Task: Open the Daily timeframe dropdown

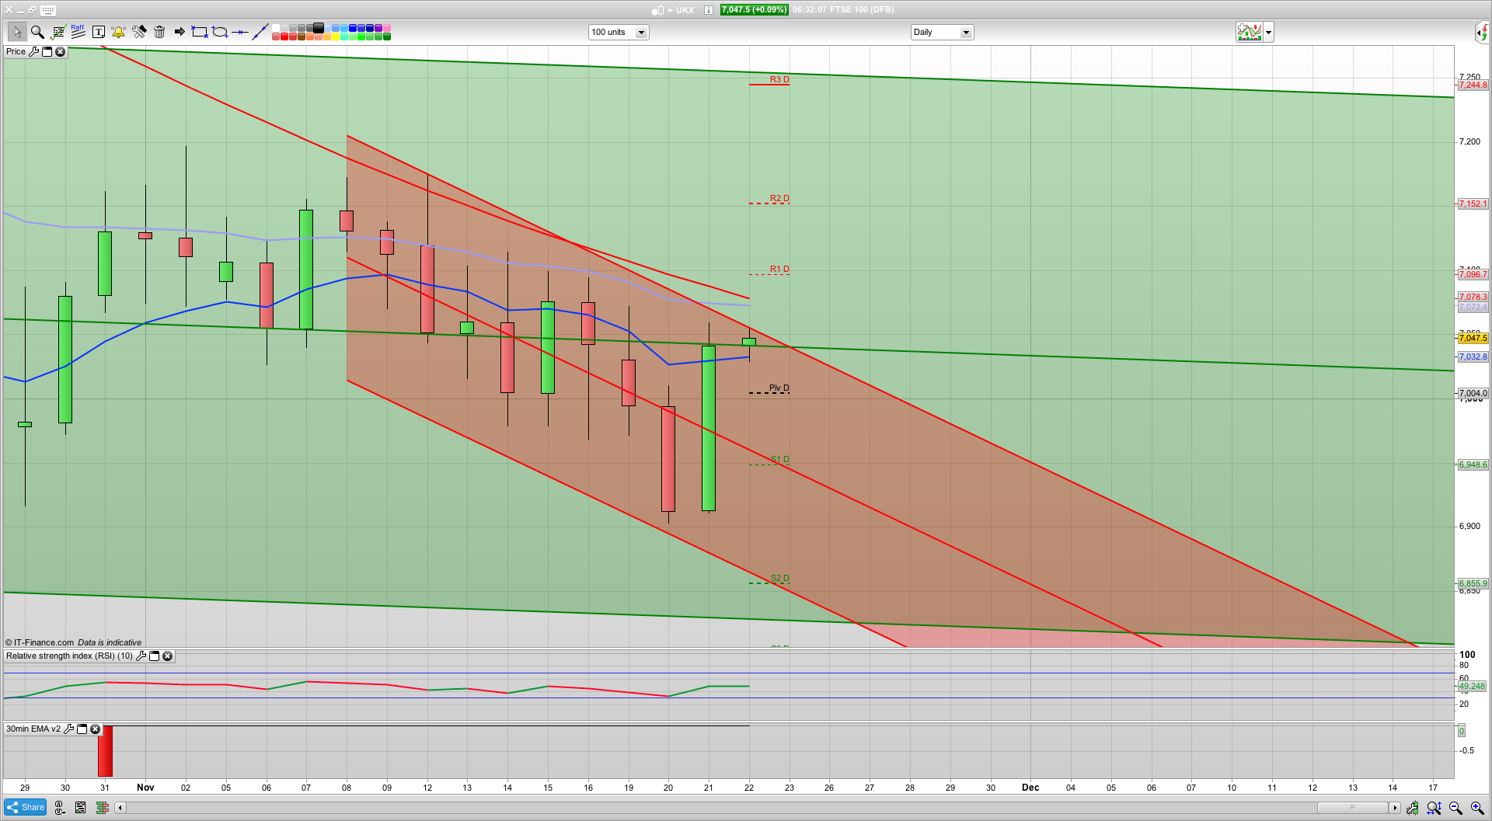Action: point(966,33)
